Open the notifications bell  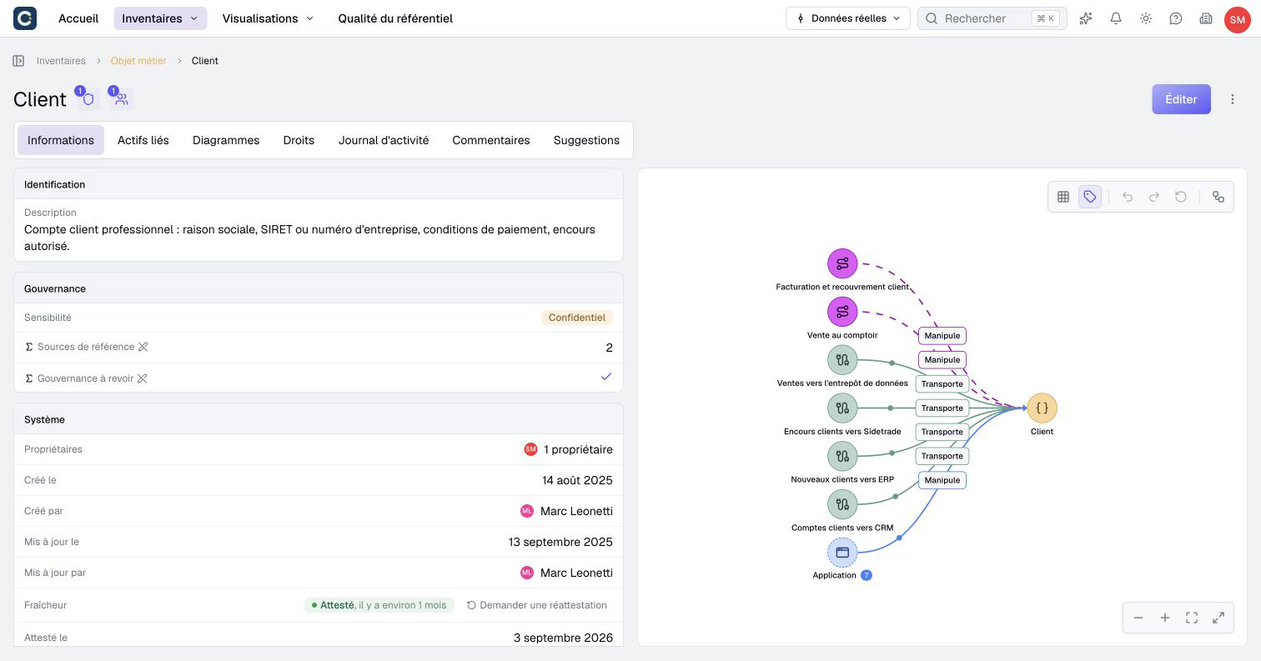[1116, 18]
